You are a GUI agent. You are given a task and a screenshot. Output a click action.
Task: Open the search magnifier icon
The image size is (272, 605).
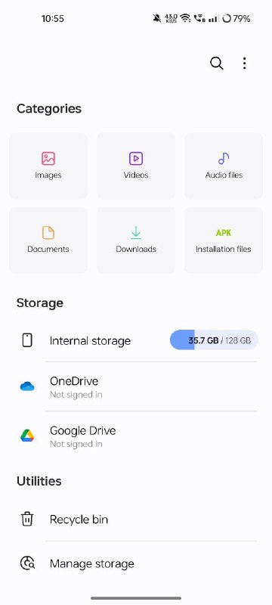click(x=217, y=64)
